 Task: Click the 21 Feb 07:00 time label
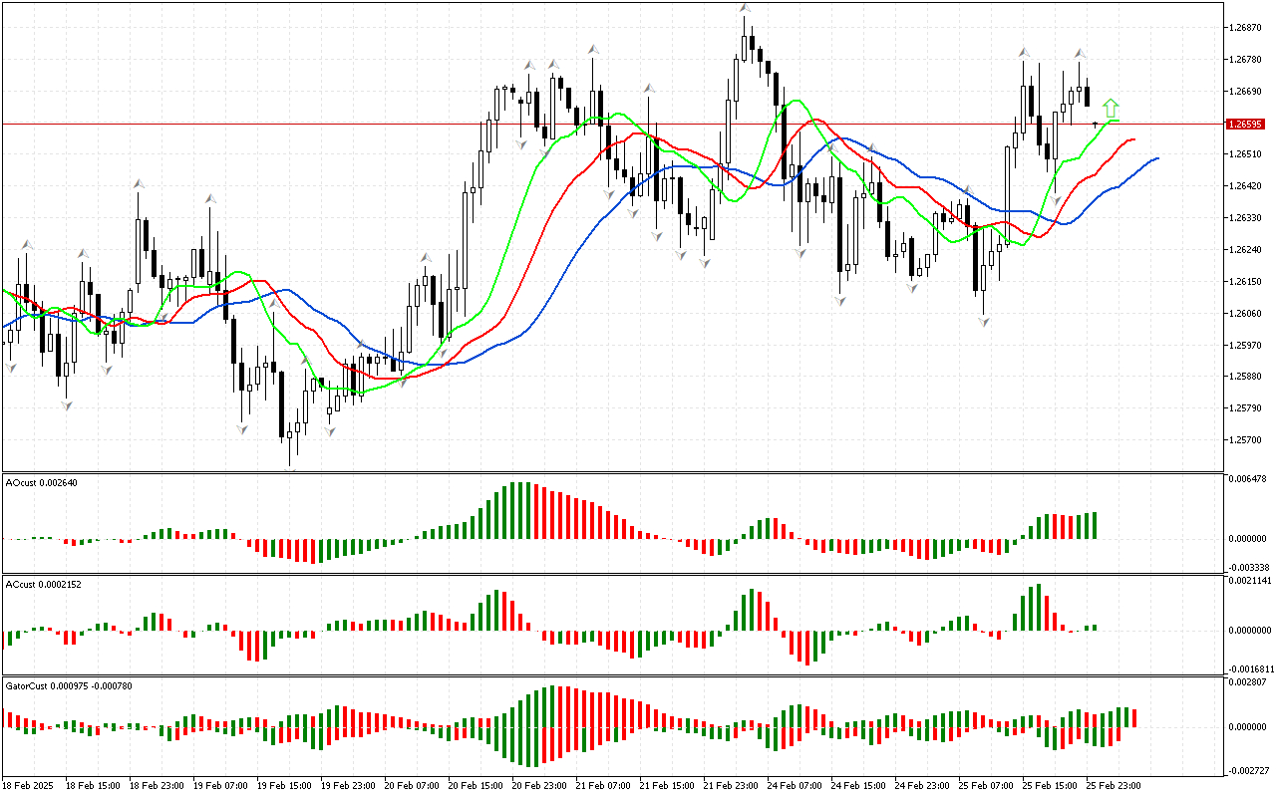click(x=603, y=786)
